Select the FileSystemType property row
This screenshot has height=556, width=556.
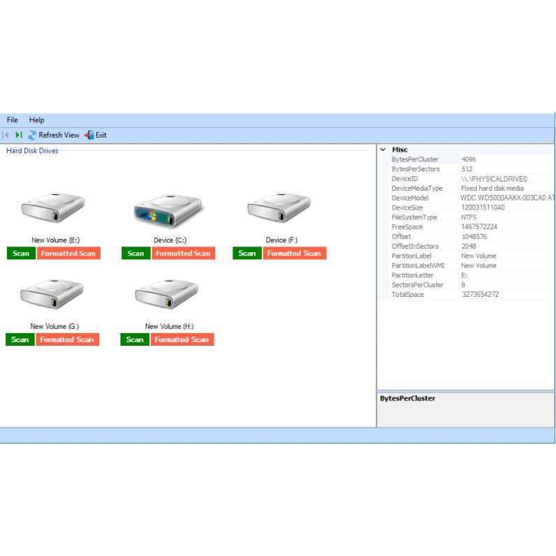coord(419,217)
